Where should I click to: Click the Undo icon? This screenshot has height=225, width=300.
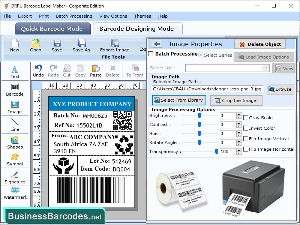click(x=38, y=70)
